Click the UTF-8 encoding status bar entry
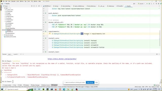This screenshot has height=91, width=162. point(147,87)
